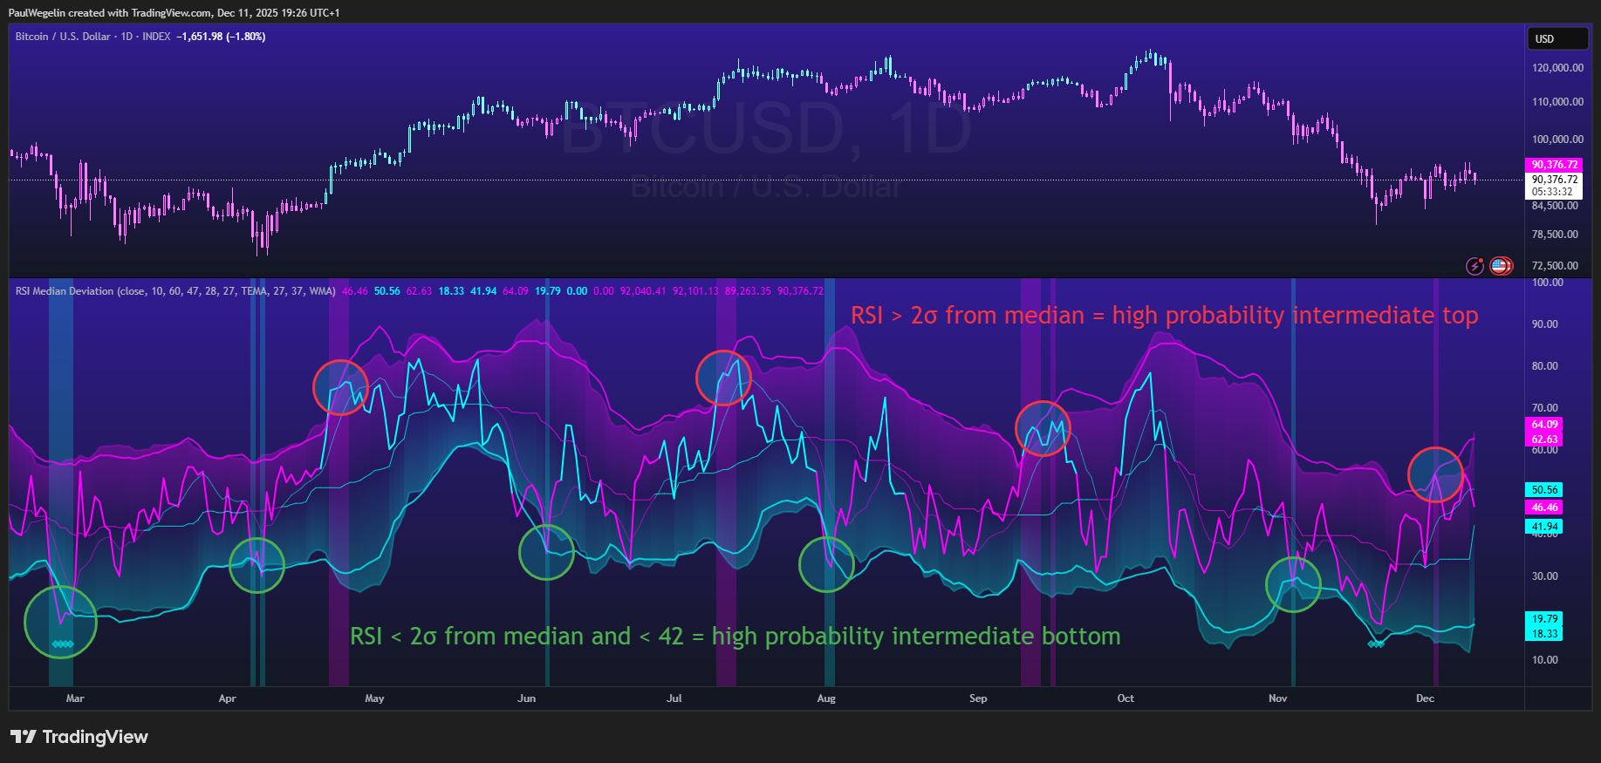Click the Aug label on time axis
Image resolution: width=1601 pixels, height=763 pixels.
[826, 698]
